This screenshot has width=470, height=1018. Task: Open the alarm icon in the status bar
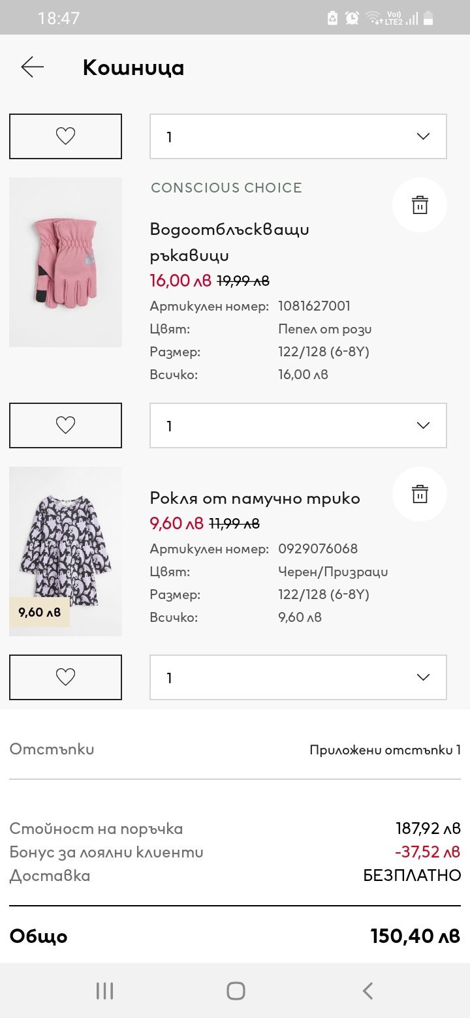tap(352, 18)
